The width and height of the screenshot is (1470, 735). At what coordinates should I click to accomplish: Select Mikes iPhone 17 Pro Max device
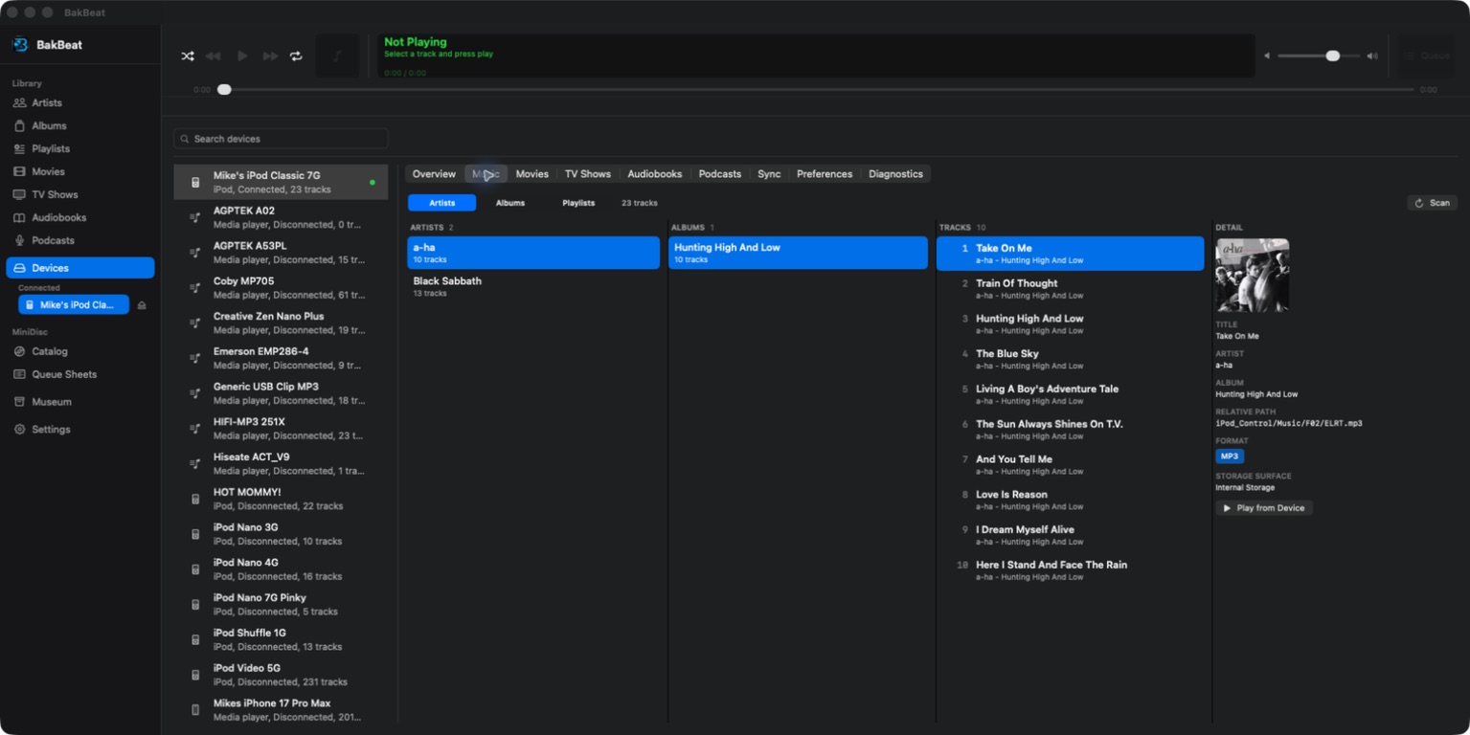pyautogui.click(x=281, y=710)
